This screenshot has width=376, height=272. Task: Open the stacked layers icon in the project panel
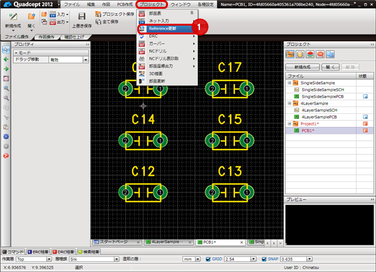(x=310, y=54)
